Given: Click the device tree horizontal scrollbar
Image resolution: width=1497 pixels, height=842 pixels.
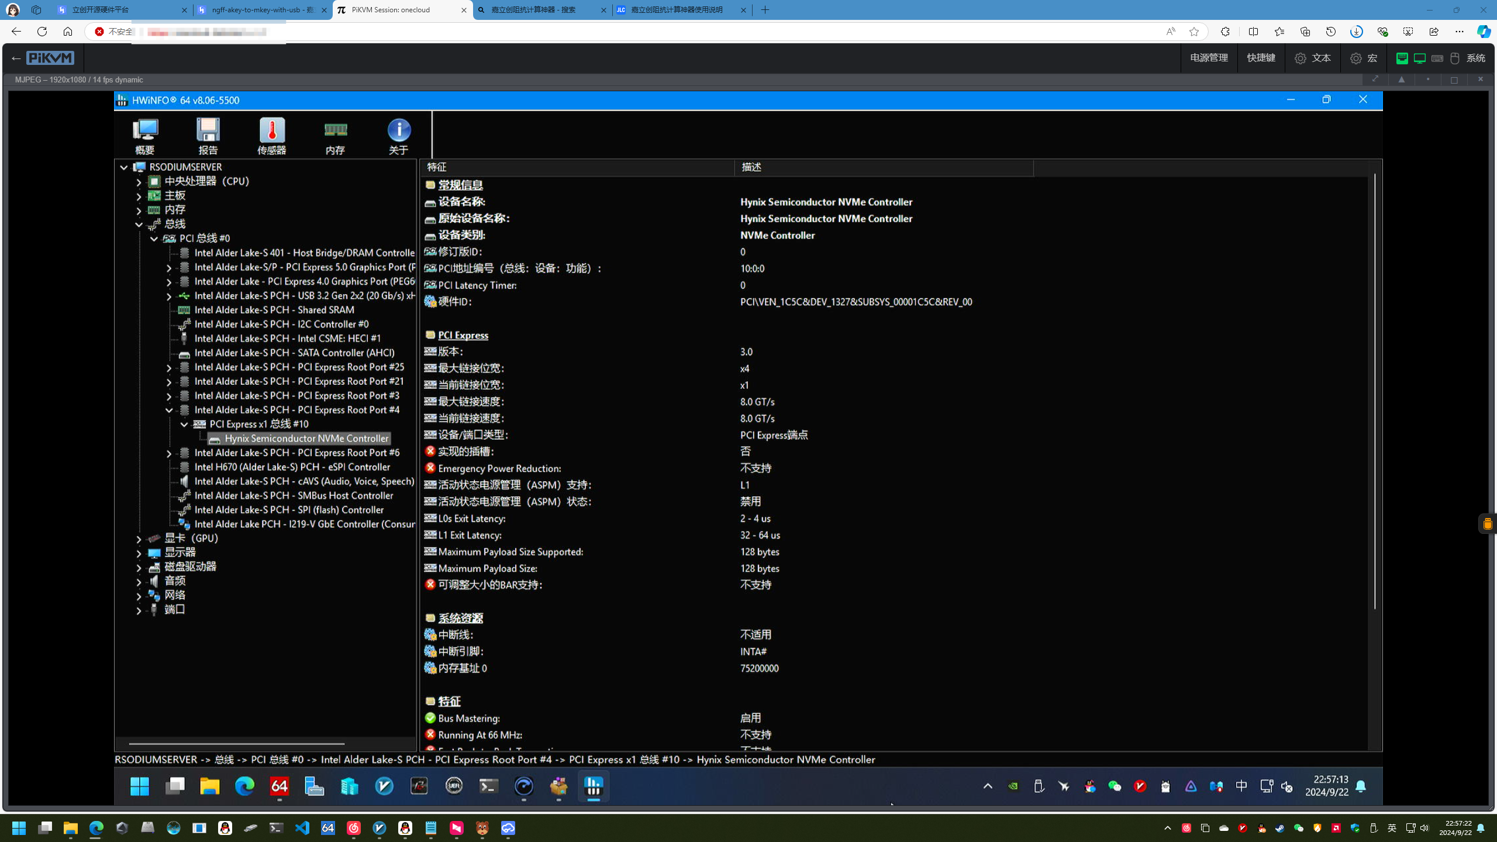Looking at the screenshot, I should (237, 744).
